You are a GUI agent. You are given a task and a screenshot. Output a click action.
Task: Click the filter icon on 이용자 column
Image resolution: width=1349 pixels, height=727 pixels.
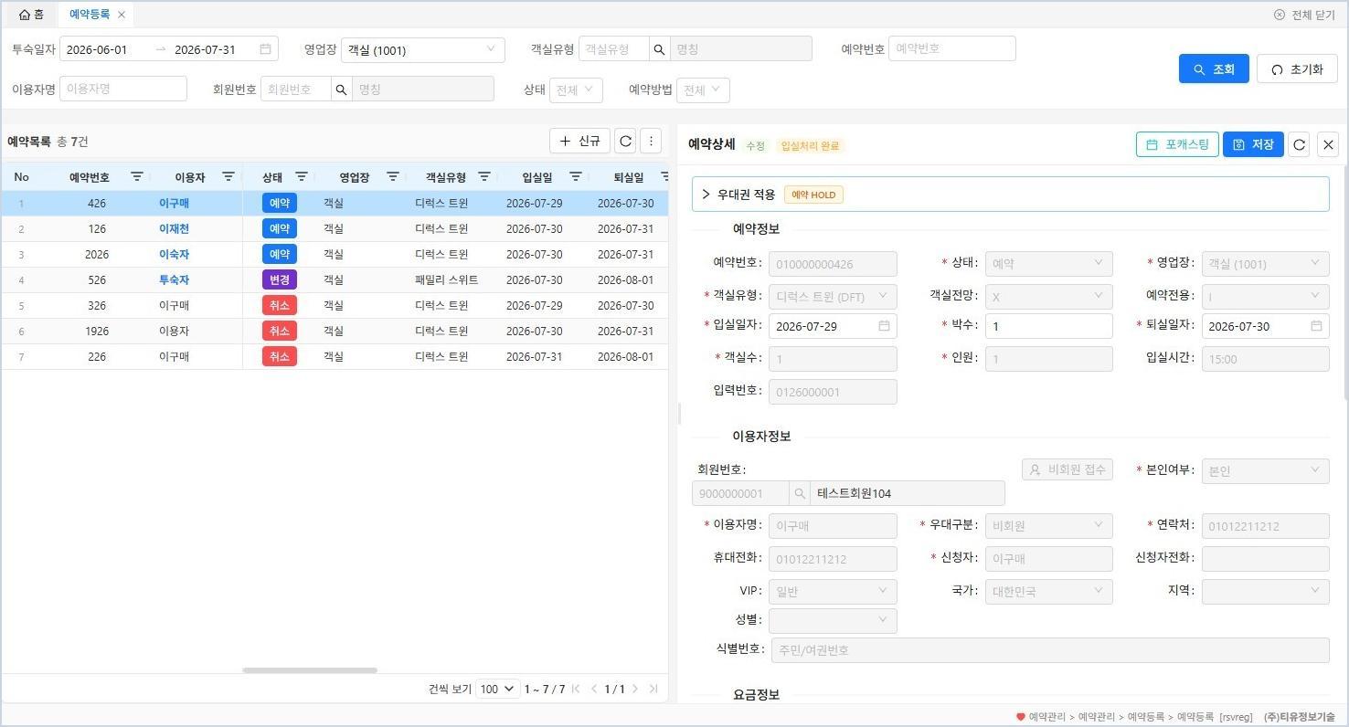[x=228, y=176]
